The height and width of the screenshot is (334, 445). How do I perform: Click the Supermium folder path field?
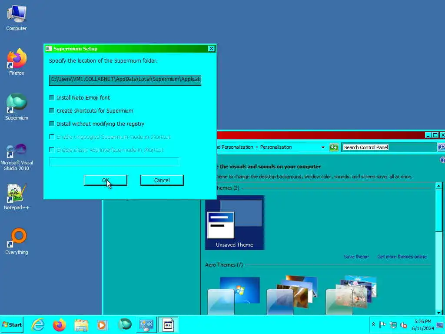[125, 80]
